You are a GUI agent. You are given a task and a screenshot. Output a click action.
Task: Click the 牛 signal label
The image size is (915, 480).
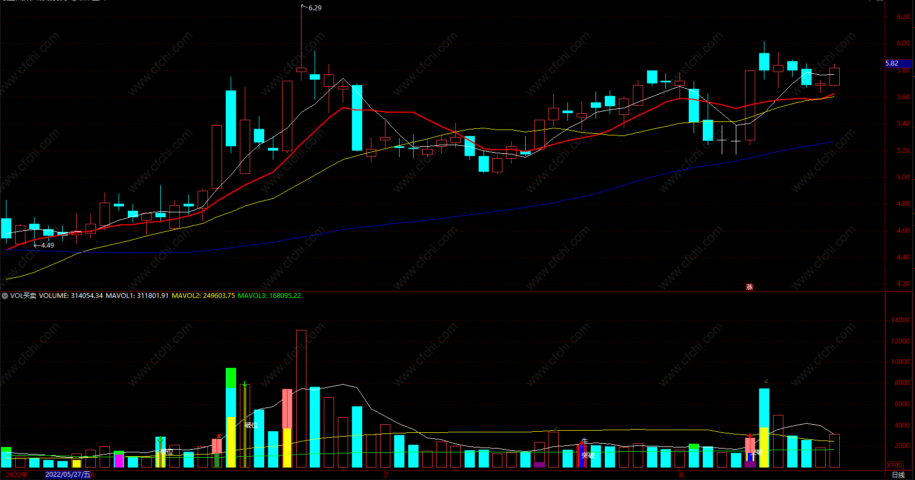point(584,441)
